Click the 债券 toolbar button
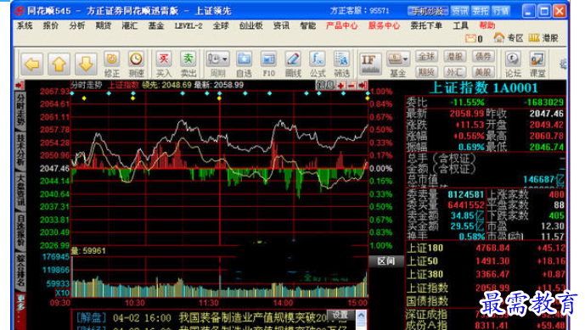This screenshot has width=585, height=330. 483,57
